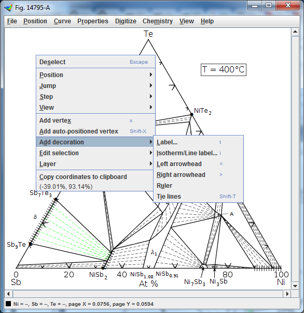Select Tie lines decoration
Viewport: 304px width, 313px height.
pos(198,197)
